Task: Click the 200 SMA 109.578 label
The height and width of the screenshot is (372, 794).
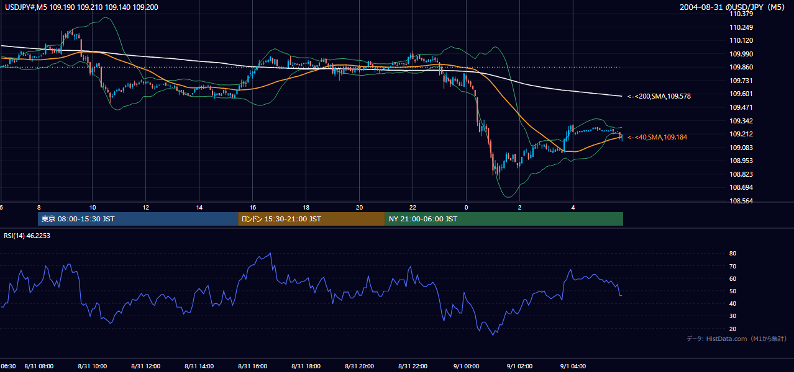Action: pyautogui.click(x=659, y=96)
